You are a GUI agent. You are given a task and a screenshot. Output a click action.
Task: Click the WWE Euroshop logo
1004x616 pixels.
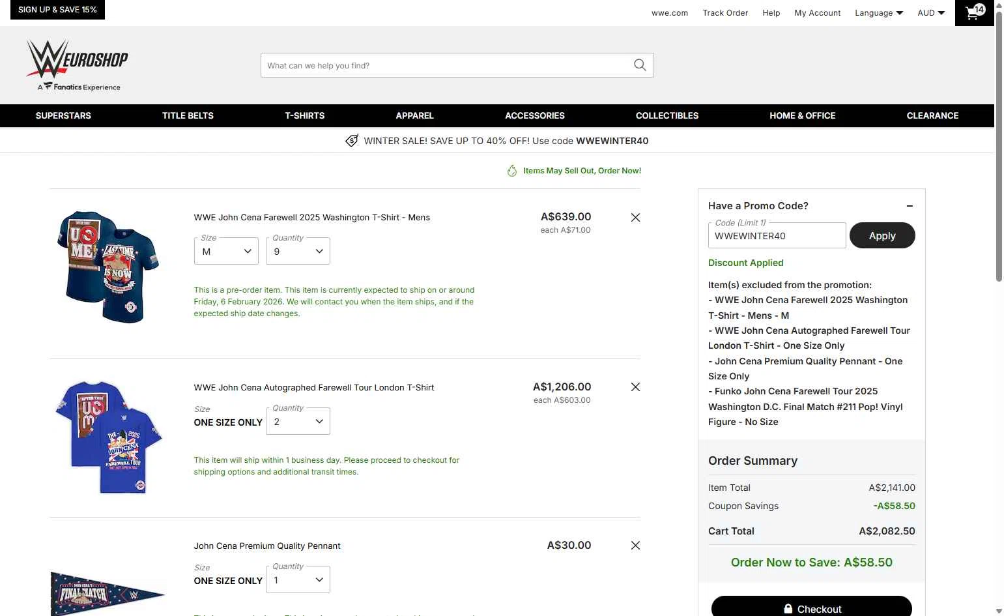(x=78, y=65)
